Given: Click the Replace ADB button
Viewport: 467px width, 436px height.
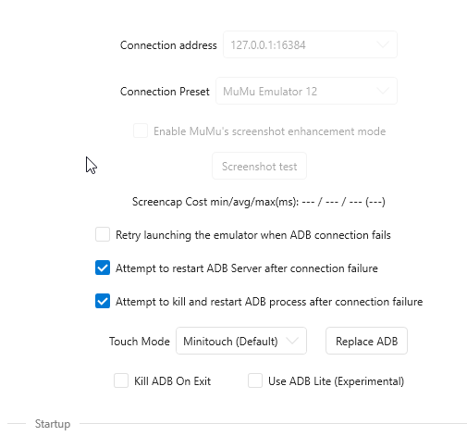Looking at the screenshot, I should (x=366, y=341).
